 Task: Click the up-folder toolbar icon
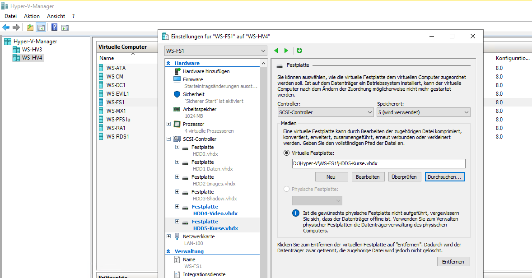(30, 28)
